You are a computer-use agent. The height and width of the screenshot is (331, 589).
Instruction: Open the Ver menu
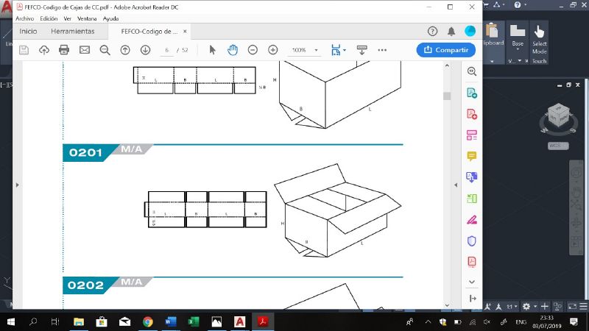click(67, 18)
